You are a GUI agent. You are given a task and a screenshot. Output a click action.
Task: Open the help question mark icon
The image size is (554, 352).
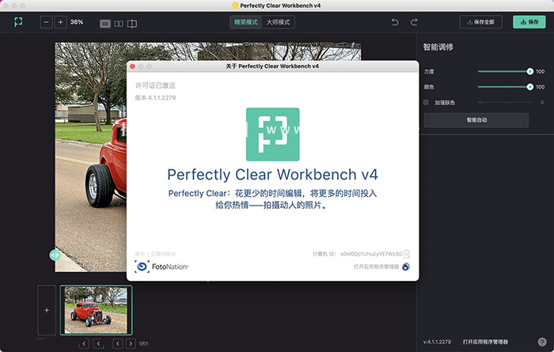542,342
